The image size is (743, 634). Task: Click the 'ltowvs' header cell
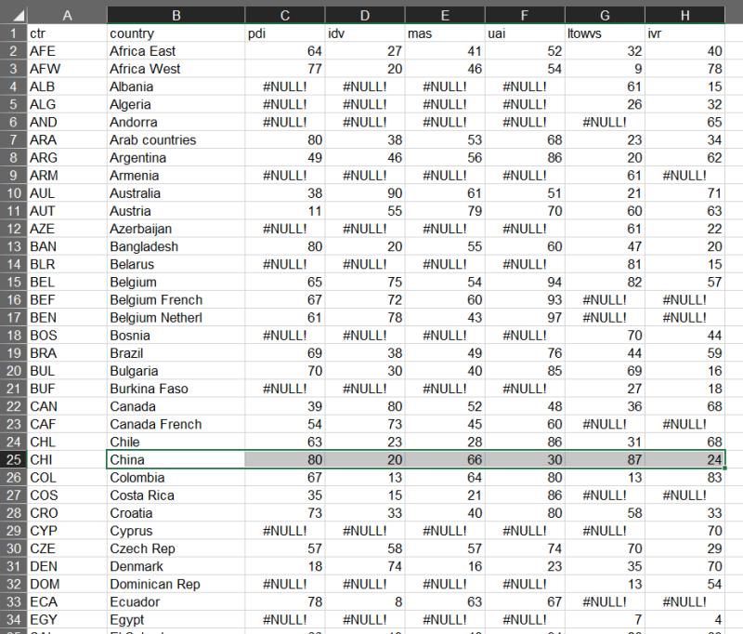[x=606, y=33]
